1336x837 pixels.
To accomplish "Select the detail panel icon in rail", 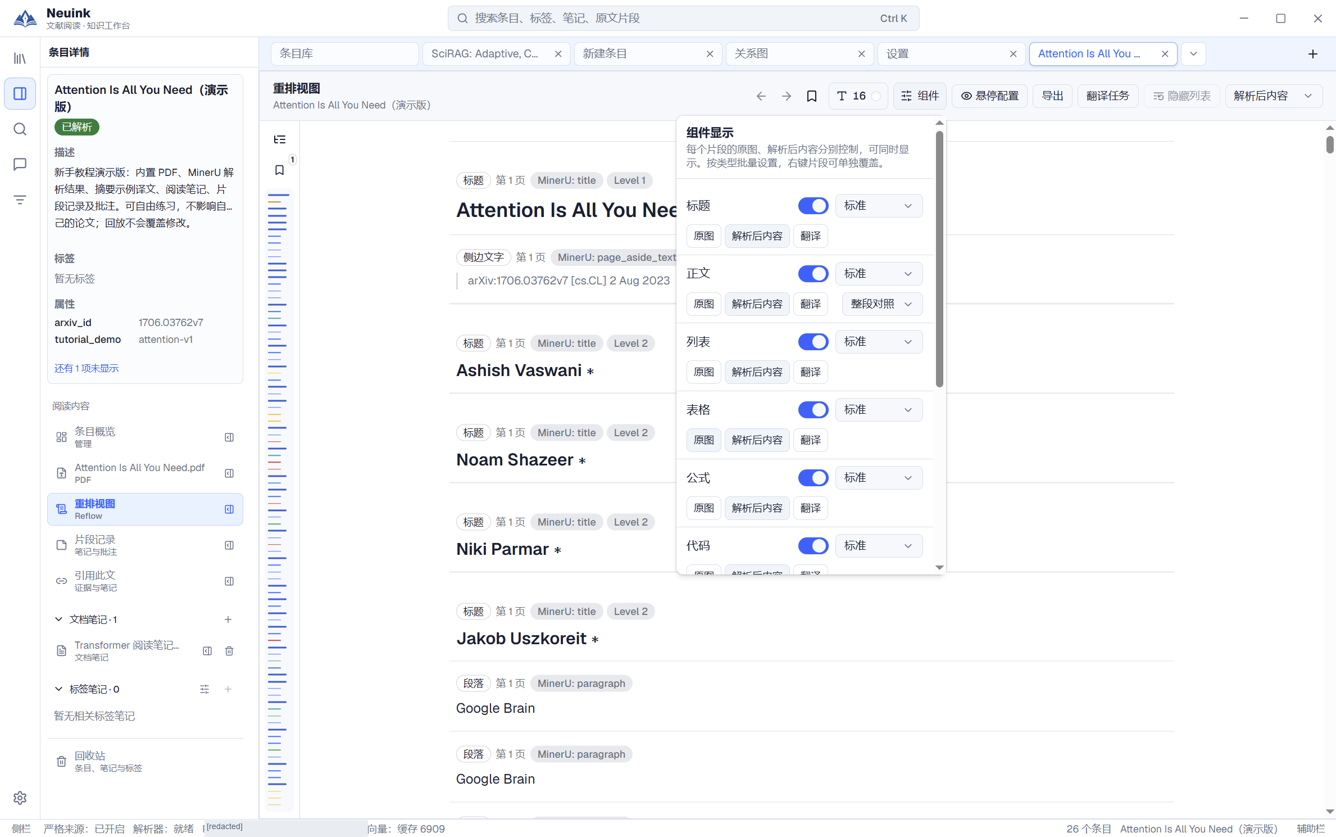I will pyautogui.click(x=20, y=93).
